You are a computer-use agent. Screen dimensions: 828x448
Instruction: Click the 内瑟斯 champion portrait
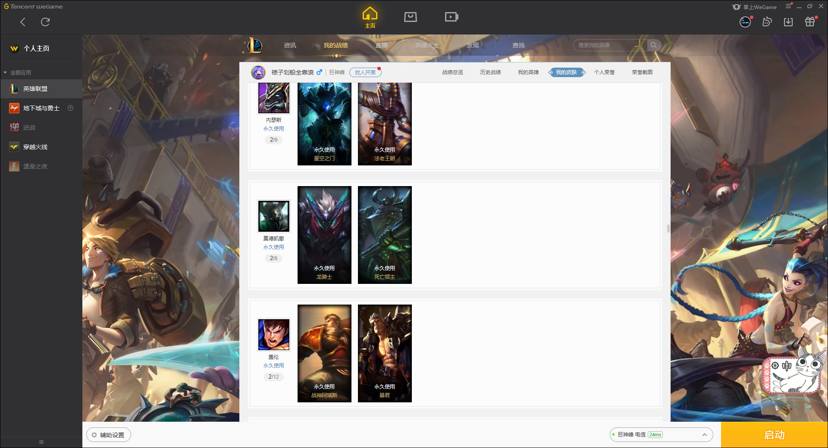(274, 98)
